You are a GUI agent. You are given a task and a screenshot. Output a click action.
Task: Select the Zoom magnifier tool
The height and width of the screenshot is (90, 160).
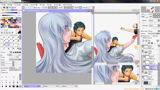click(4, 33)
